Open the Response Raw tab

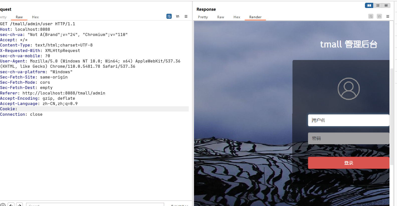point(221,17)
